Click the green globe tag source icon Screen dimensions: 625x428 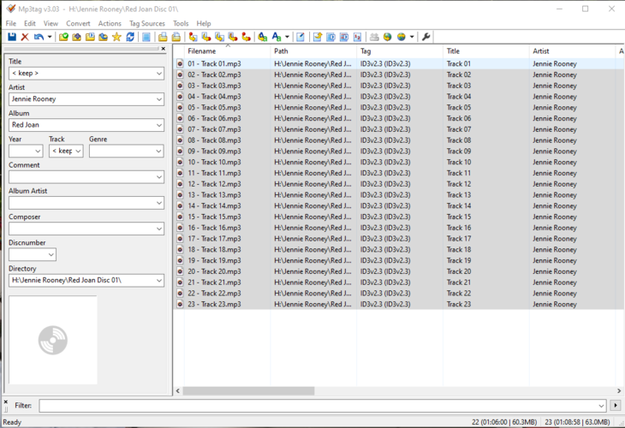(x=387, y=37)
